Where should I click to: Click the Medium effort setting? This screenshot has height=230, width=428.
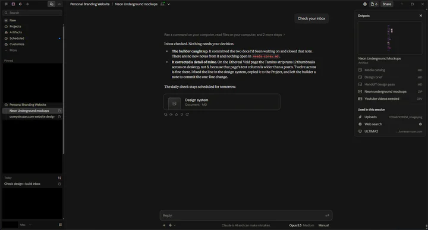pos(308,225)
